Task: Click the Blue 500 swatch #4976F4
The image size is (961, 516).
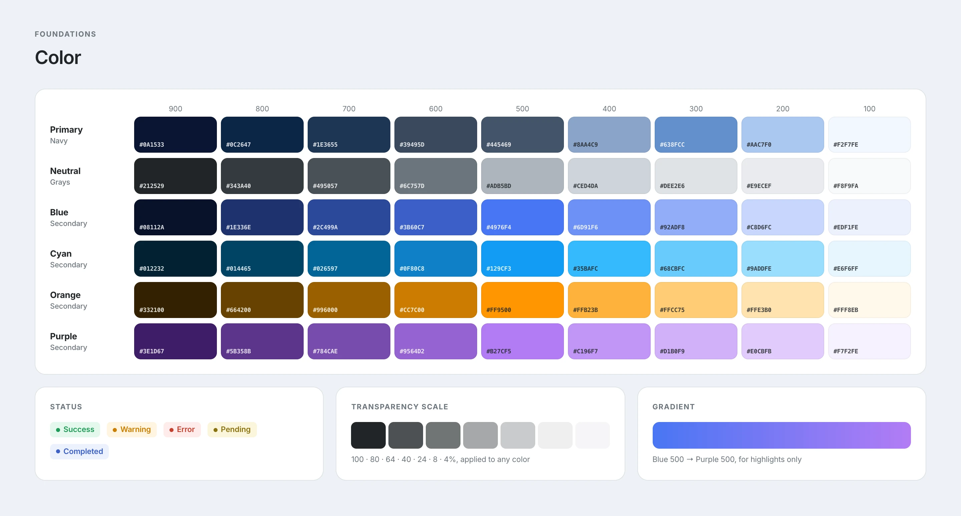Action: click(522, 217)
